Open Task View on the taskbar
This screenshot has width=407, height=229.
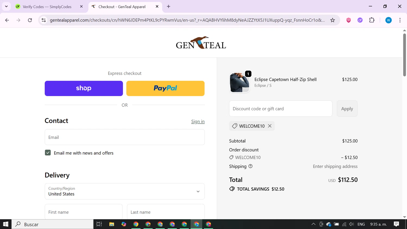point(99,224)
